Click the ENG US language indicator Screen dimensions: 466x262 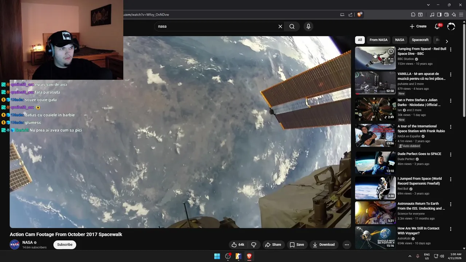point(427,256)
